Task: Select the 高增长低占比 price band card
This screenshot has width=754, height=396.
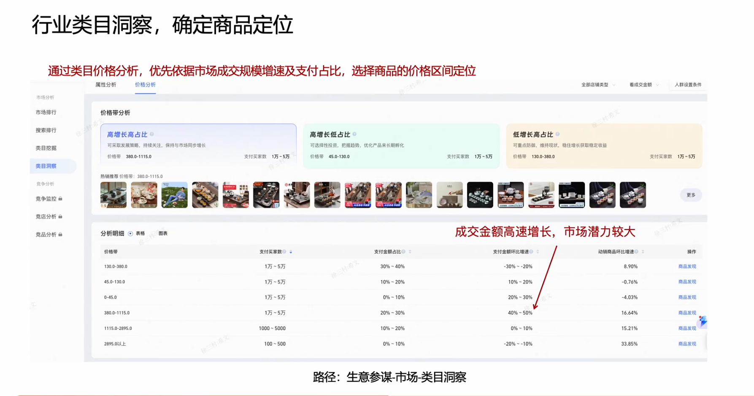Action: pyautogui.click(x=401, y=146)
